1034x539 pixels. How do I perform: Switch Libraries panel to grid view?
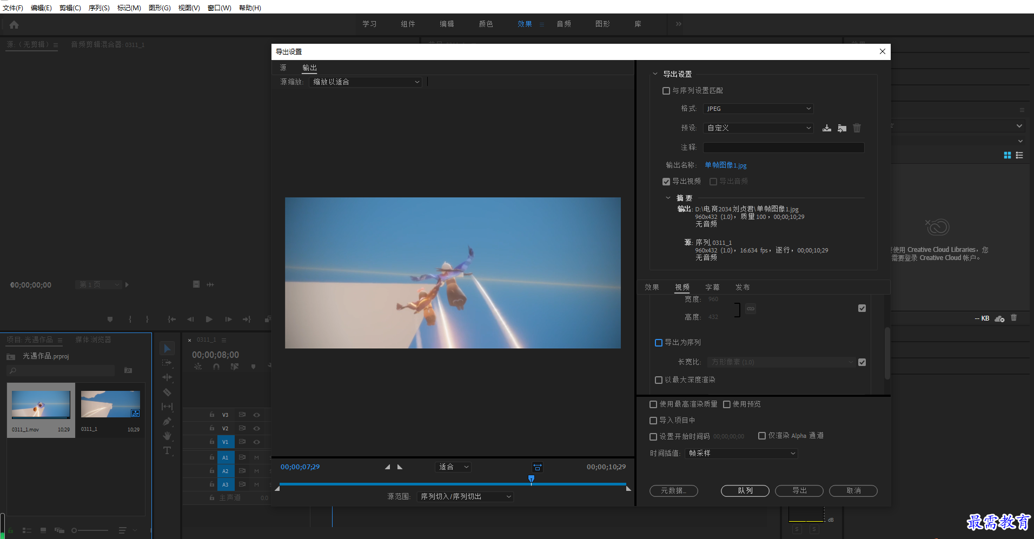[1008, 155]
